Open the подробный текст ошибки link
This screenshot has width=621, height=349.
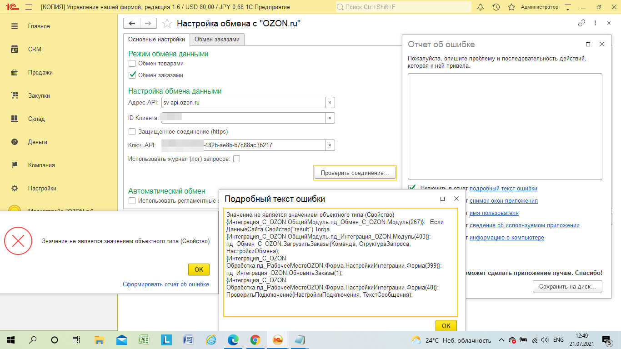(x=503, y=189)
